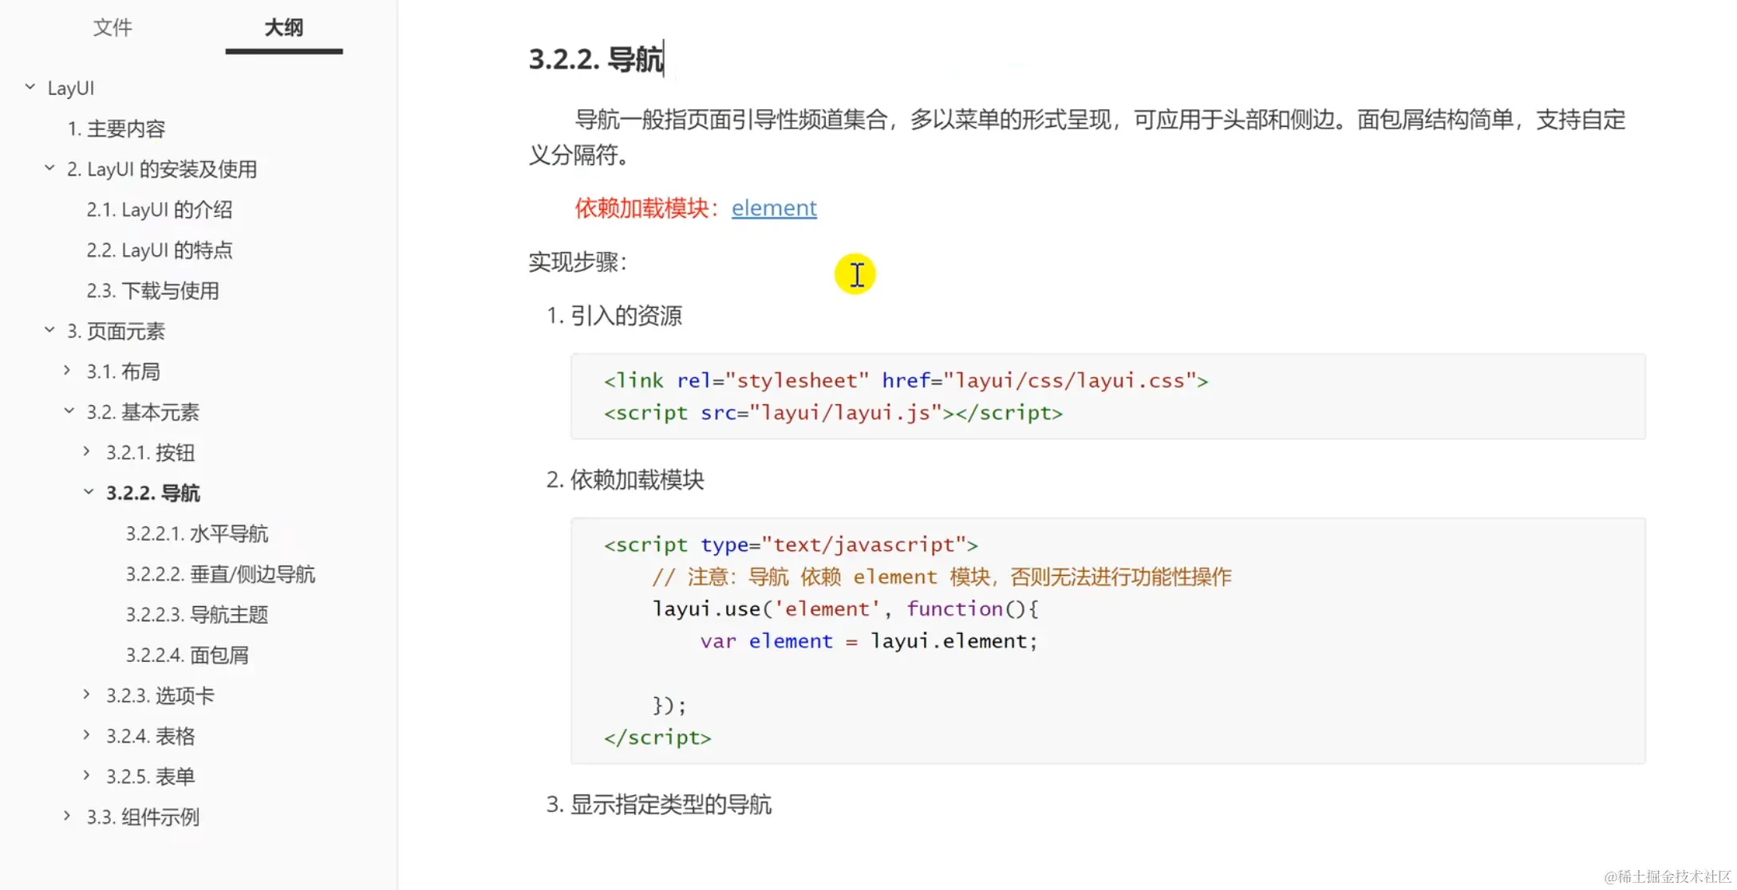Expand the 3.2.4. 表格 chevron
1737x890 pixels.
[87, 735]
